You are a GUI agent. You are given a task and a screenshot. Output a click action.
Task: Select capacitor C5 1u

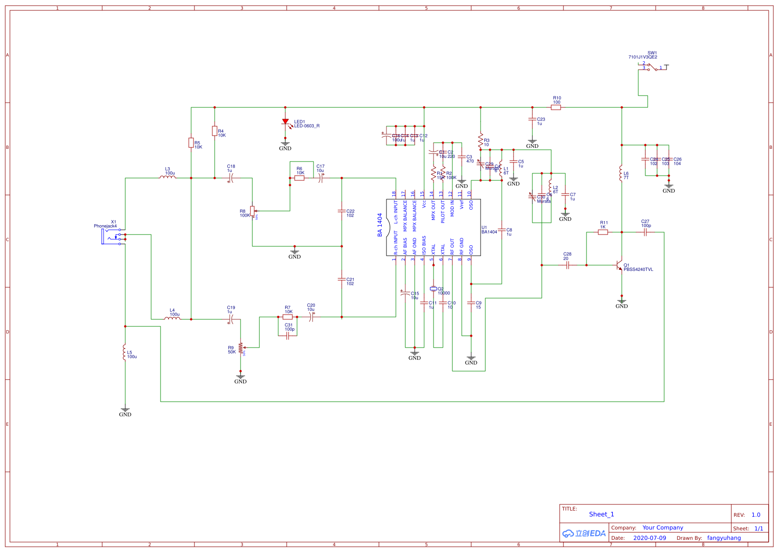[514, 162]
